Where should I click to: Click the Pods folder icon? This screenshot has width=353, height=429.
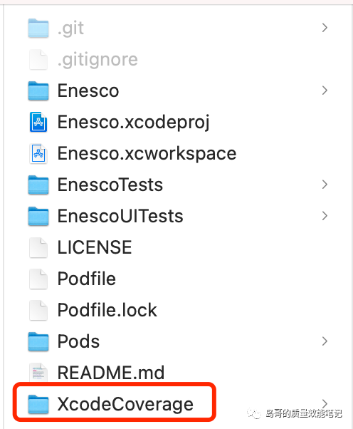[x=38, y=341]
